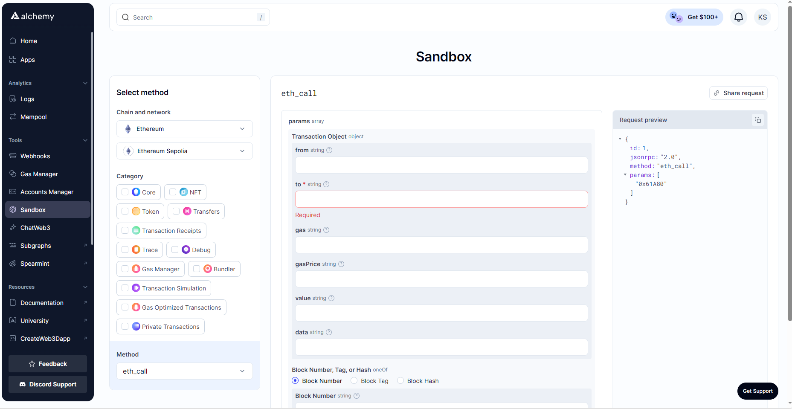
Task: Check the Trace category checkbox
Action: click(x=125, y=250)
